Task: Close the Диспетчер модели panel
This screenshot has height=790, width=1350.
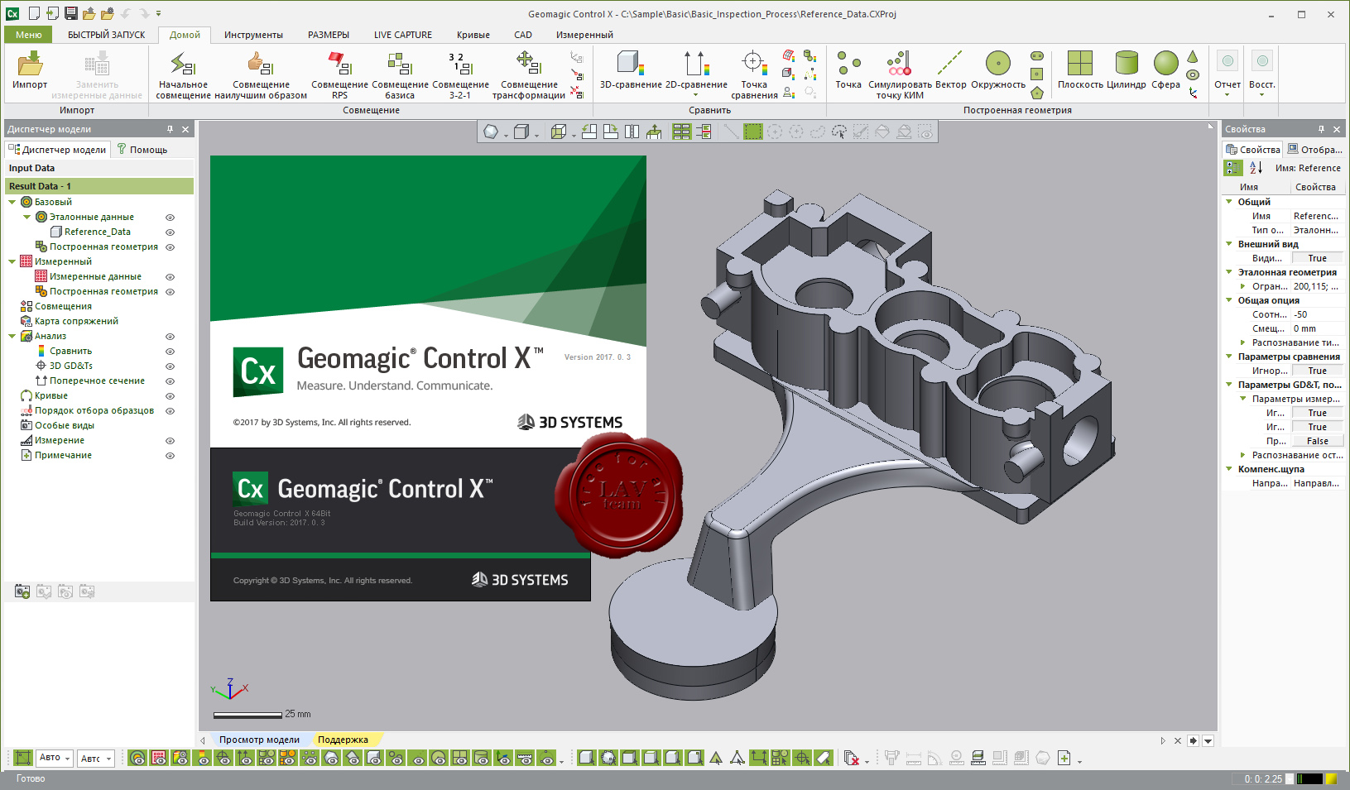Action: click(x=185, y=129)
